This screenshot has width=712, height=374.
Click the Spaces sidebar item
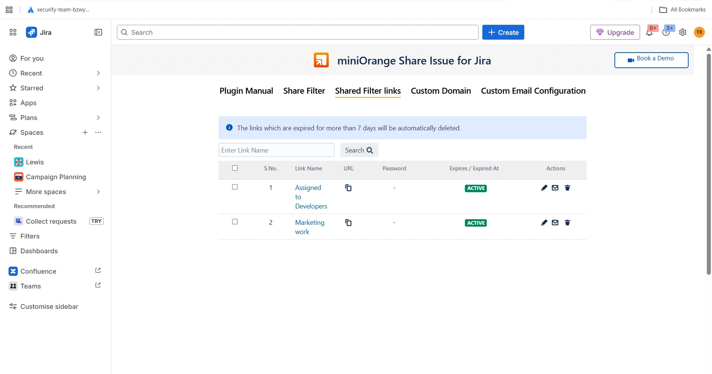click(32, 133)
